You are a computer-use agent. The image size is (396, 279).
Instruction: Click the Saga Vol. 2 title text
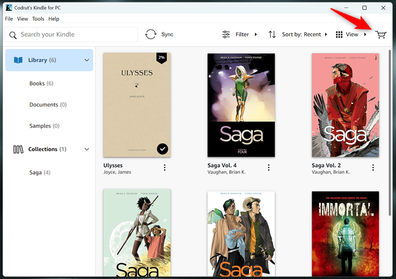(326, 165)
